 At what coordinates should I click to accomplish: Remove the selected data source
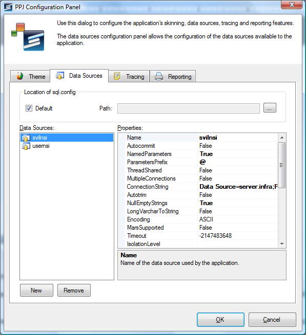pos(74,291)
